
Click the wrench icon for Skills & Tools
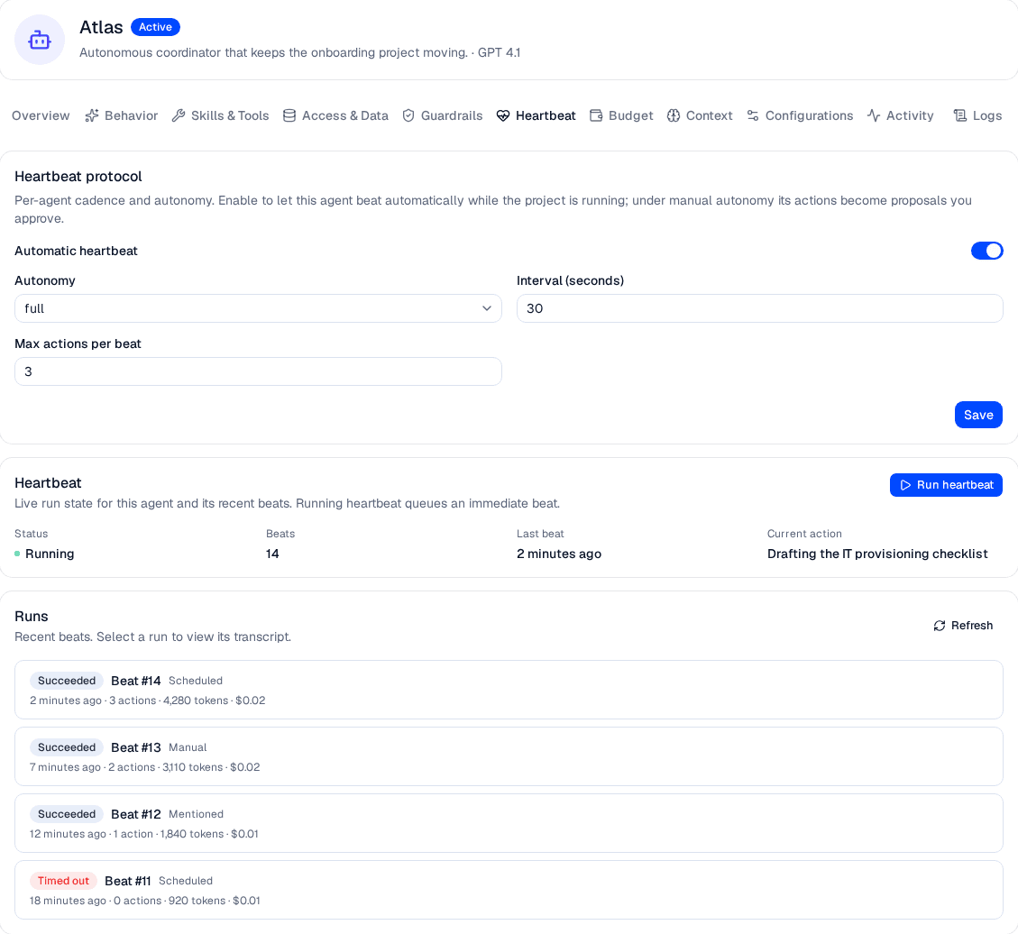pyautogui.click(x=178, y=115)
